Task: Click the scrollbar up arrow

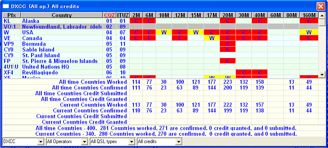Action: [322, 16]
